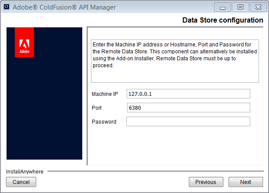Click the red Adobe logo

pos(24,43)
